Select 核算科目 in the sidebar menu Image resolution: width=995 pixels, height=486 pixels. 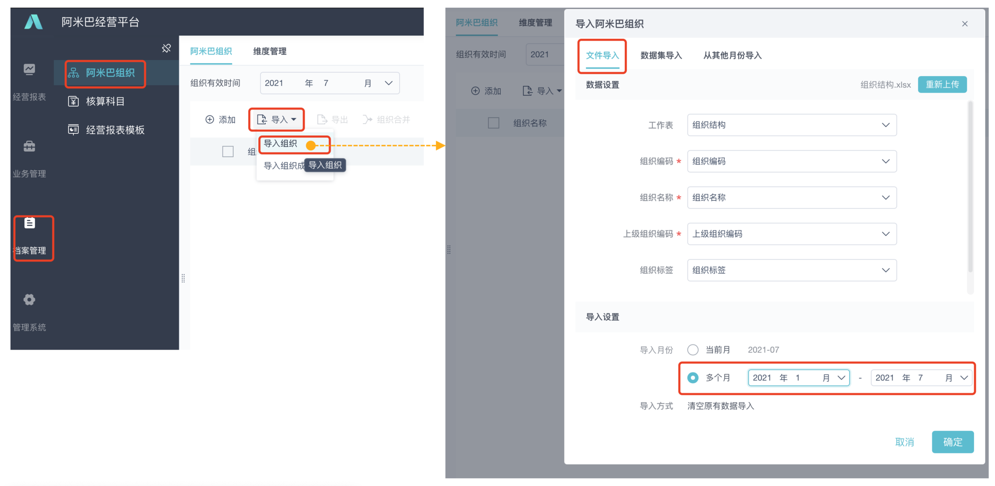click(105, 101)
